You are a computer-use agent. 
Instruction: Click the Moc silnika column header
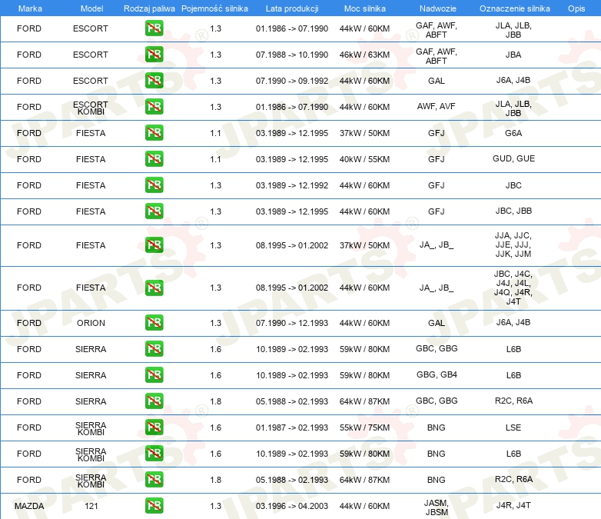(x=364, y=8)
